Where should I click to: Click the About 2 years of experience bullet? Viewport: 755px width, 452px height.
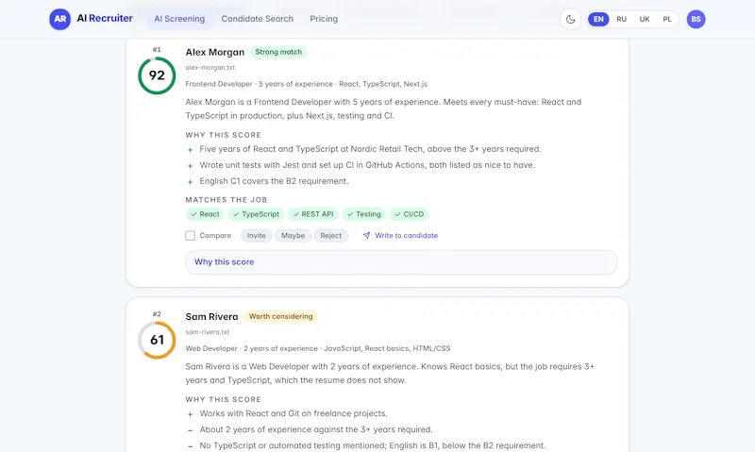pyautogui.click(x=316, y=429)
